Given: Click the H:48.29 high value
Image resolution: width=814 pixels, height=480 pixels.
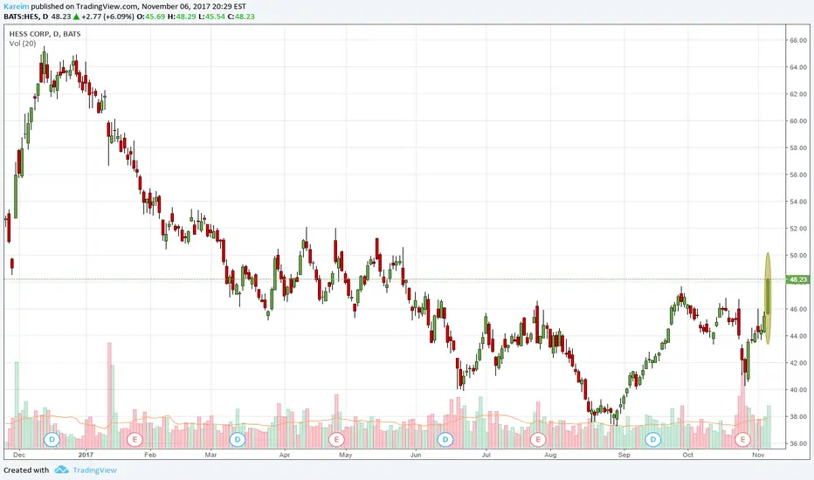Looking at the screenshot, I should click(x=182, y=17).
